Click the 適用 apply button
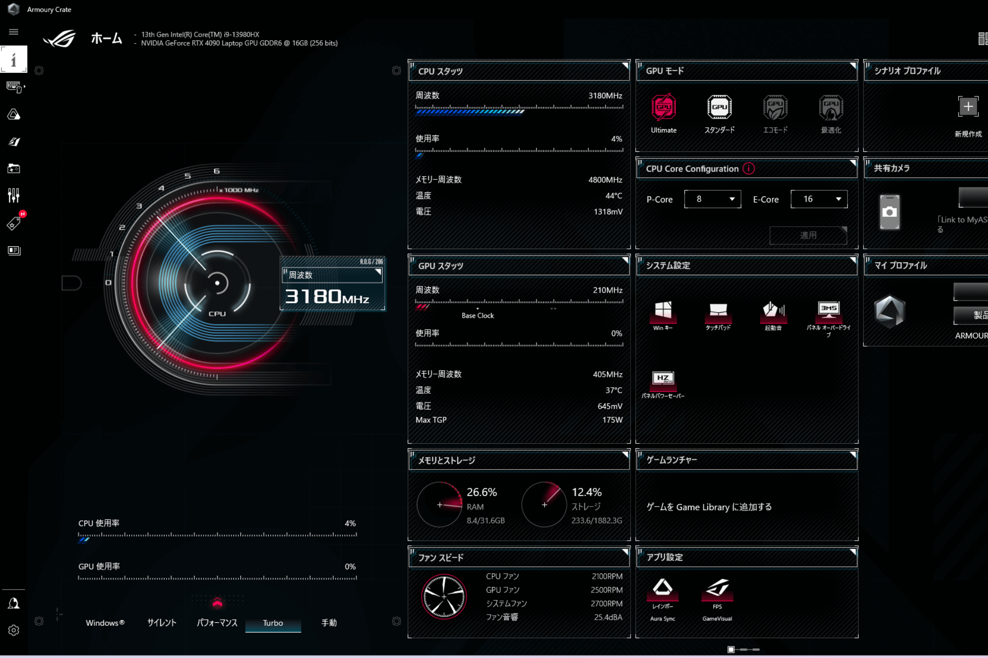 tap(808, 235)
